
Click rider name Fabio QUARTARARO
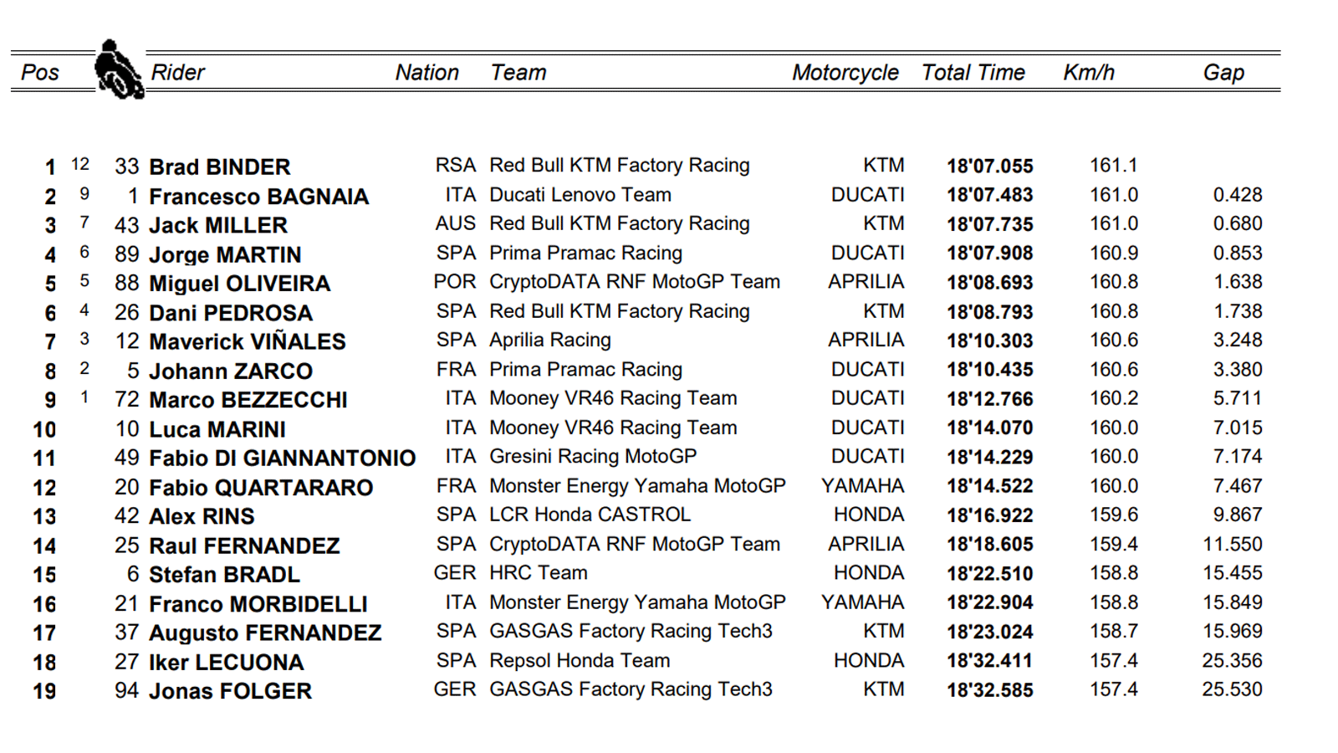coord(261,487)
